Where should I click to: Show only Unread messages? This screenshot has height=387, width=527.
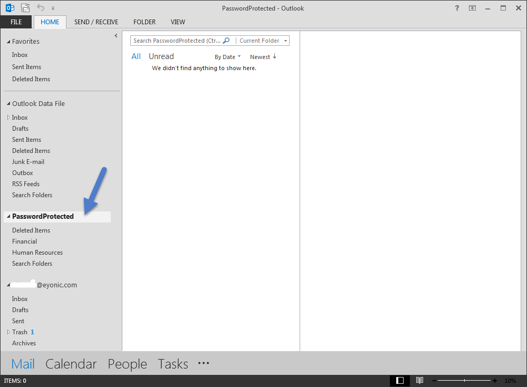coord(161,56)
